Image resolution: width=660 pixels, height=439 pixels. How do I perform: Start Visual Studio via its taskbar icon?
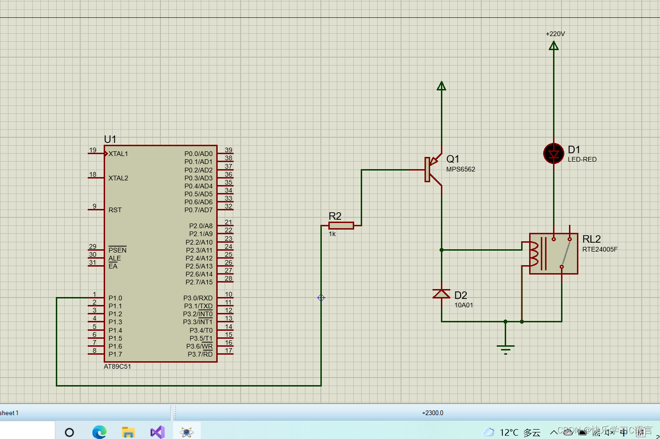click(157, 432)
